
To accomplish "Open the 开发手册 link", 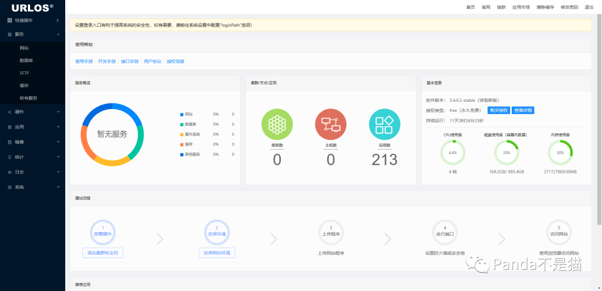I will 106,61.
